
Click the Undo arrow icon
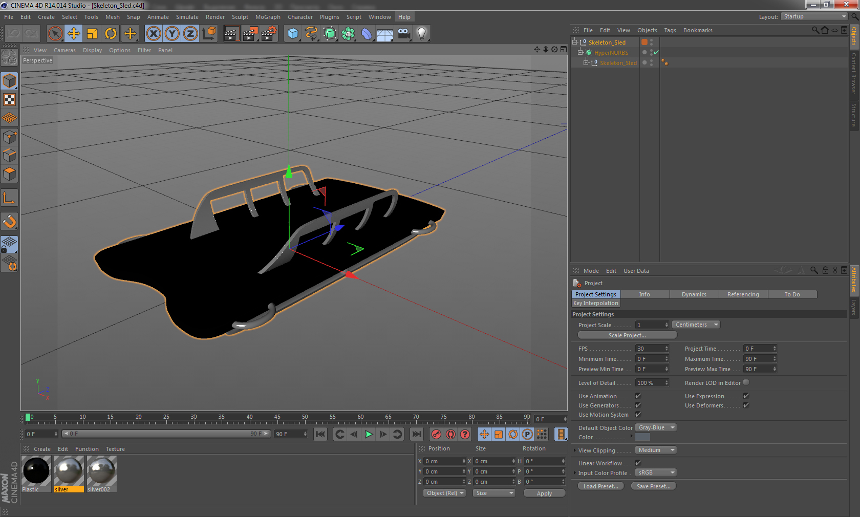click(13, 34)
